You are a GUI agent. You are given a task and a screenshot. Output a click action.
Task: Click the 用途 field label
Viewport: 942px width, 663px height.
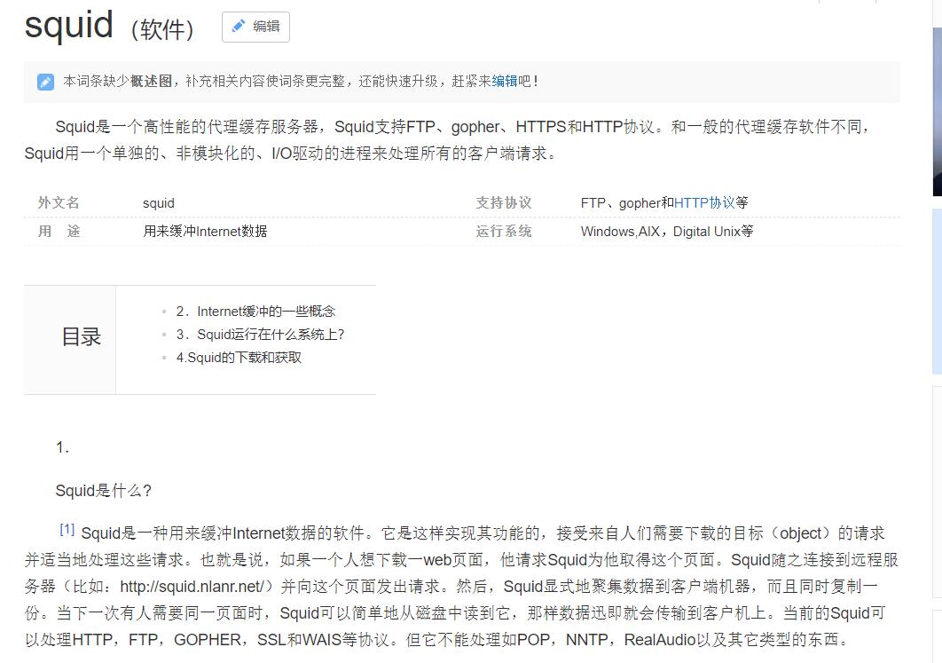(59, 231)
